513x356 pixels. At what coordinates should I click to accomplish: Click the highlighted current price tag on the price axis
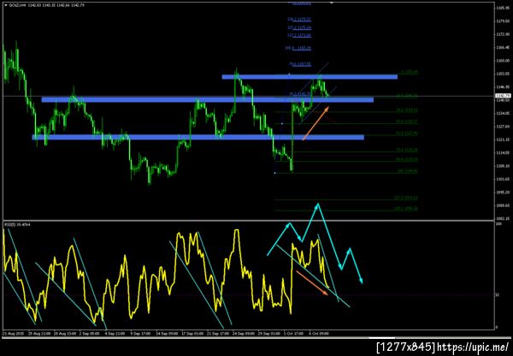click(x=503, y=96)
